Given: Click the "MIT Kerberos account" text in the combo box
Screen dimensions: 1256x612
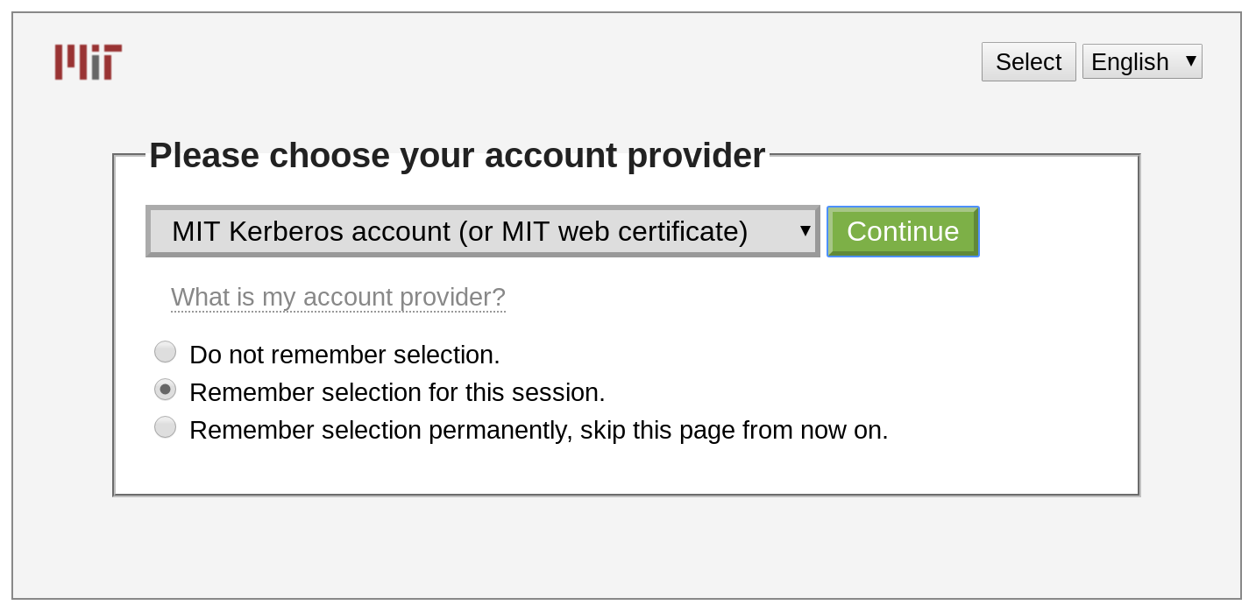Looking at the screenshot, I should coord(310,231).
